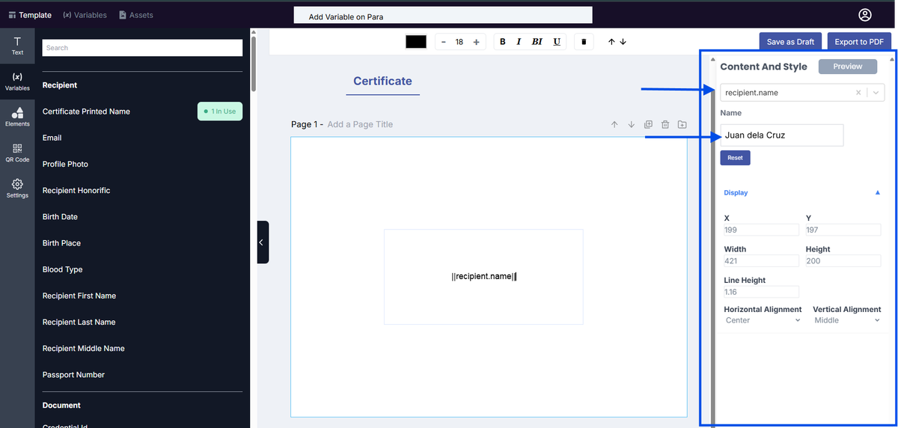Click the Add a Page Title field
The image size is (898, 428).
pos(360,124)
